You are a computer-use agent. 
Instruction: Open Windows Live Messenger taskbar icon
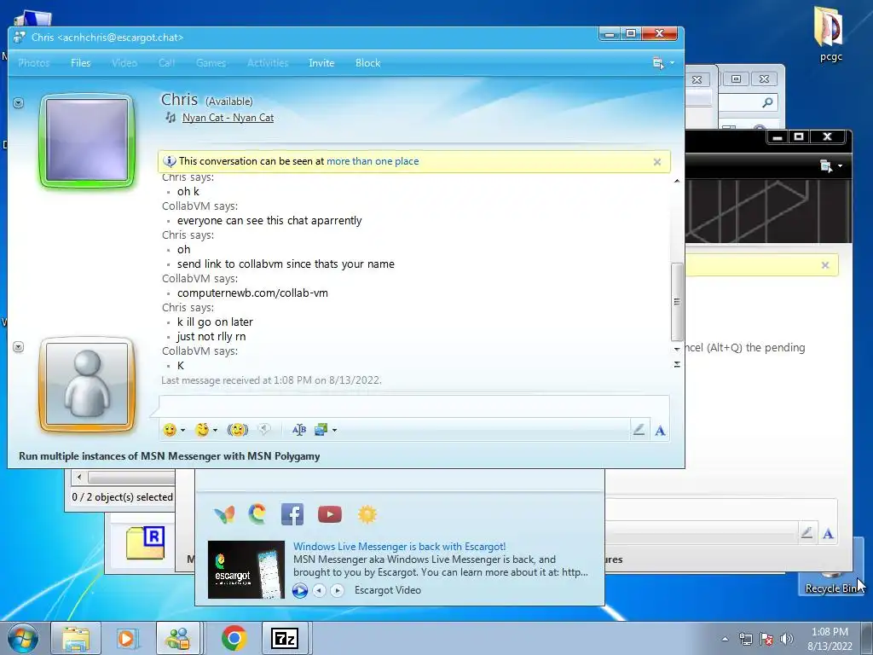(x=178, y=638)
